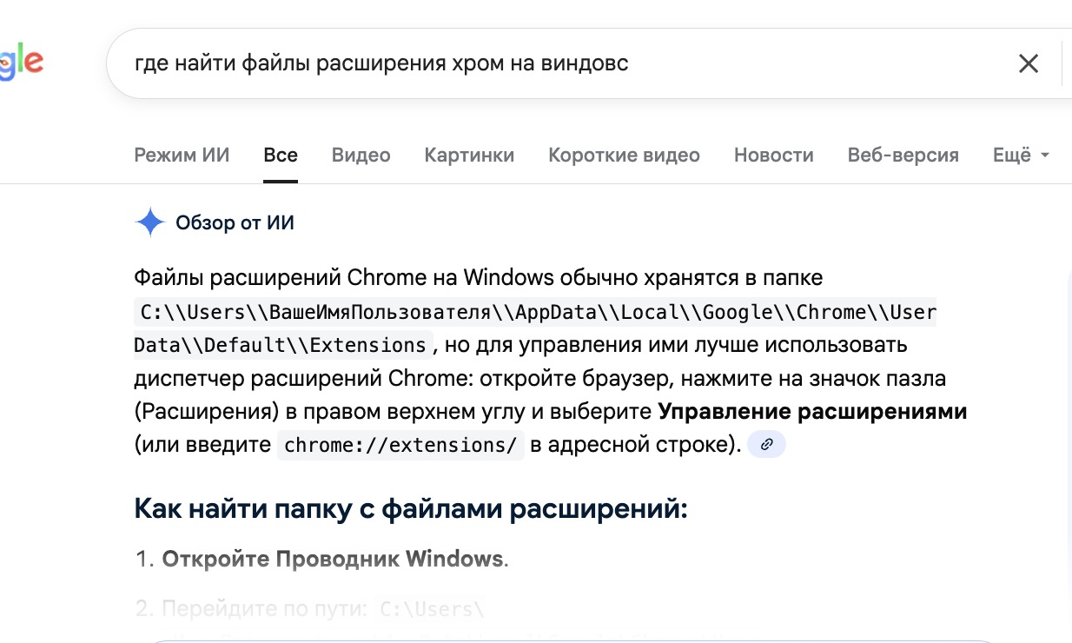Switch to the Новости tab
The image size is (1072, 643).
point(774,156)
